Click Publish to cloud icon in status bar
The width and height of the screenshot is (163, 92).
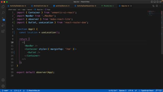[11, 90]
